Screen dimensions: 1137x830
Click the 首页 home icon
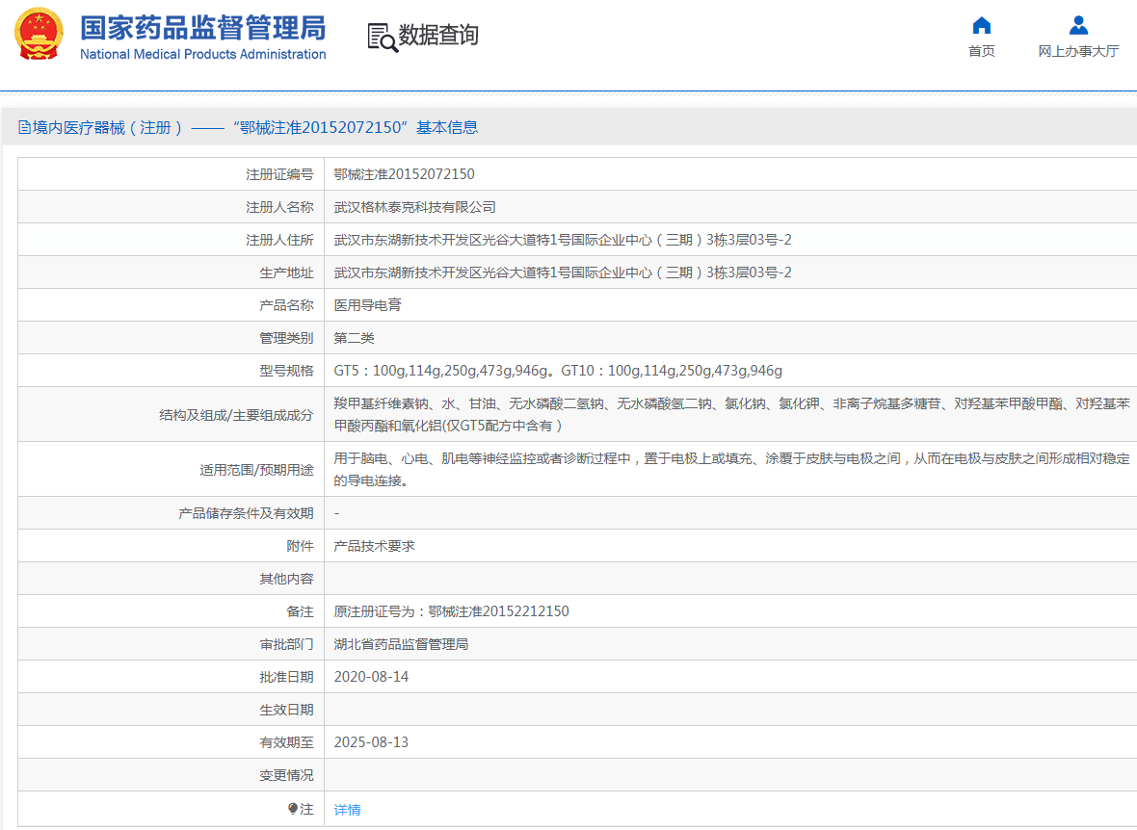pos(981,26)
